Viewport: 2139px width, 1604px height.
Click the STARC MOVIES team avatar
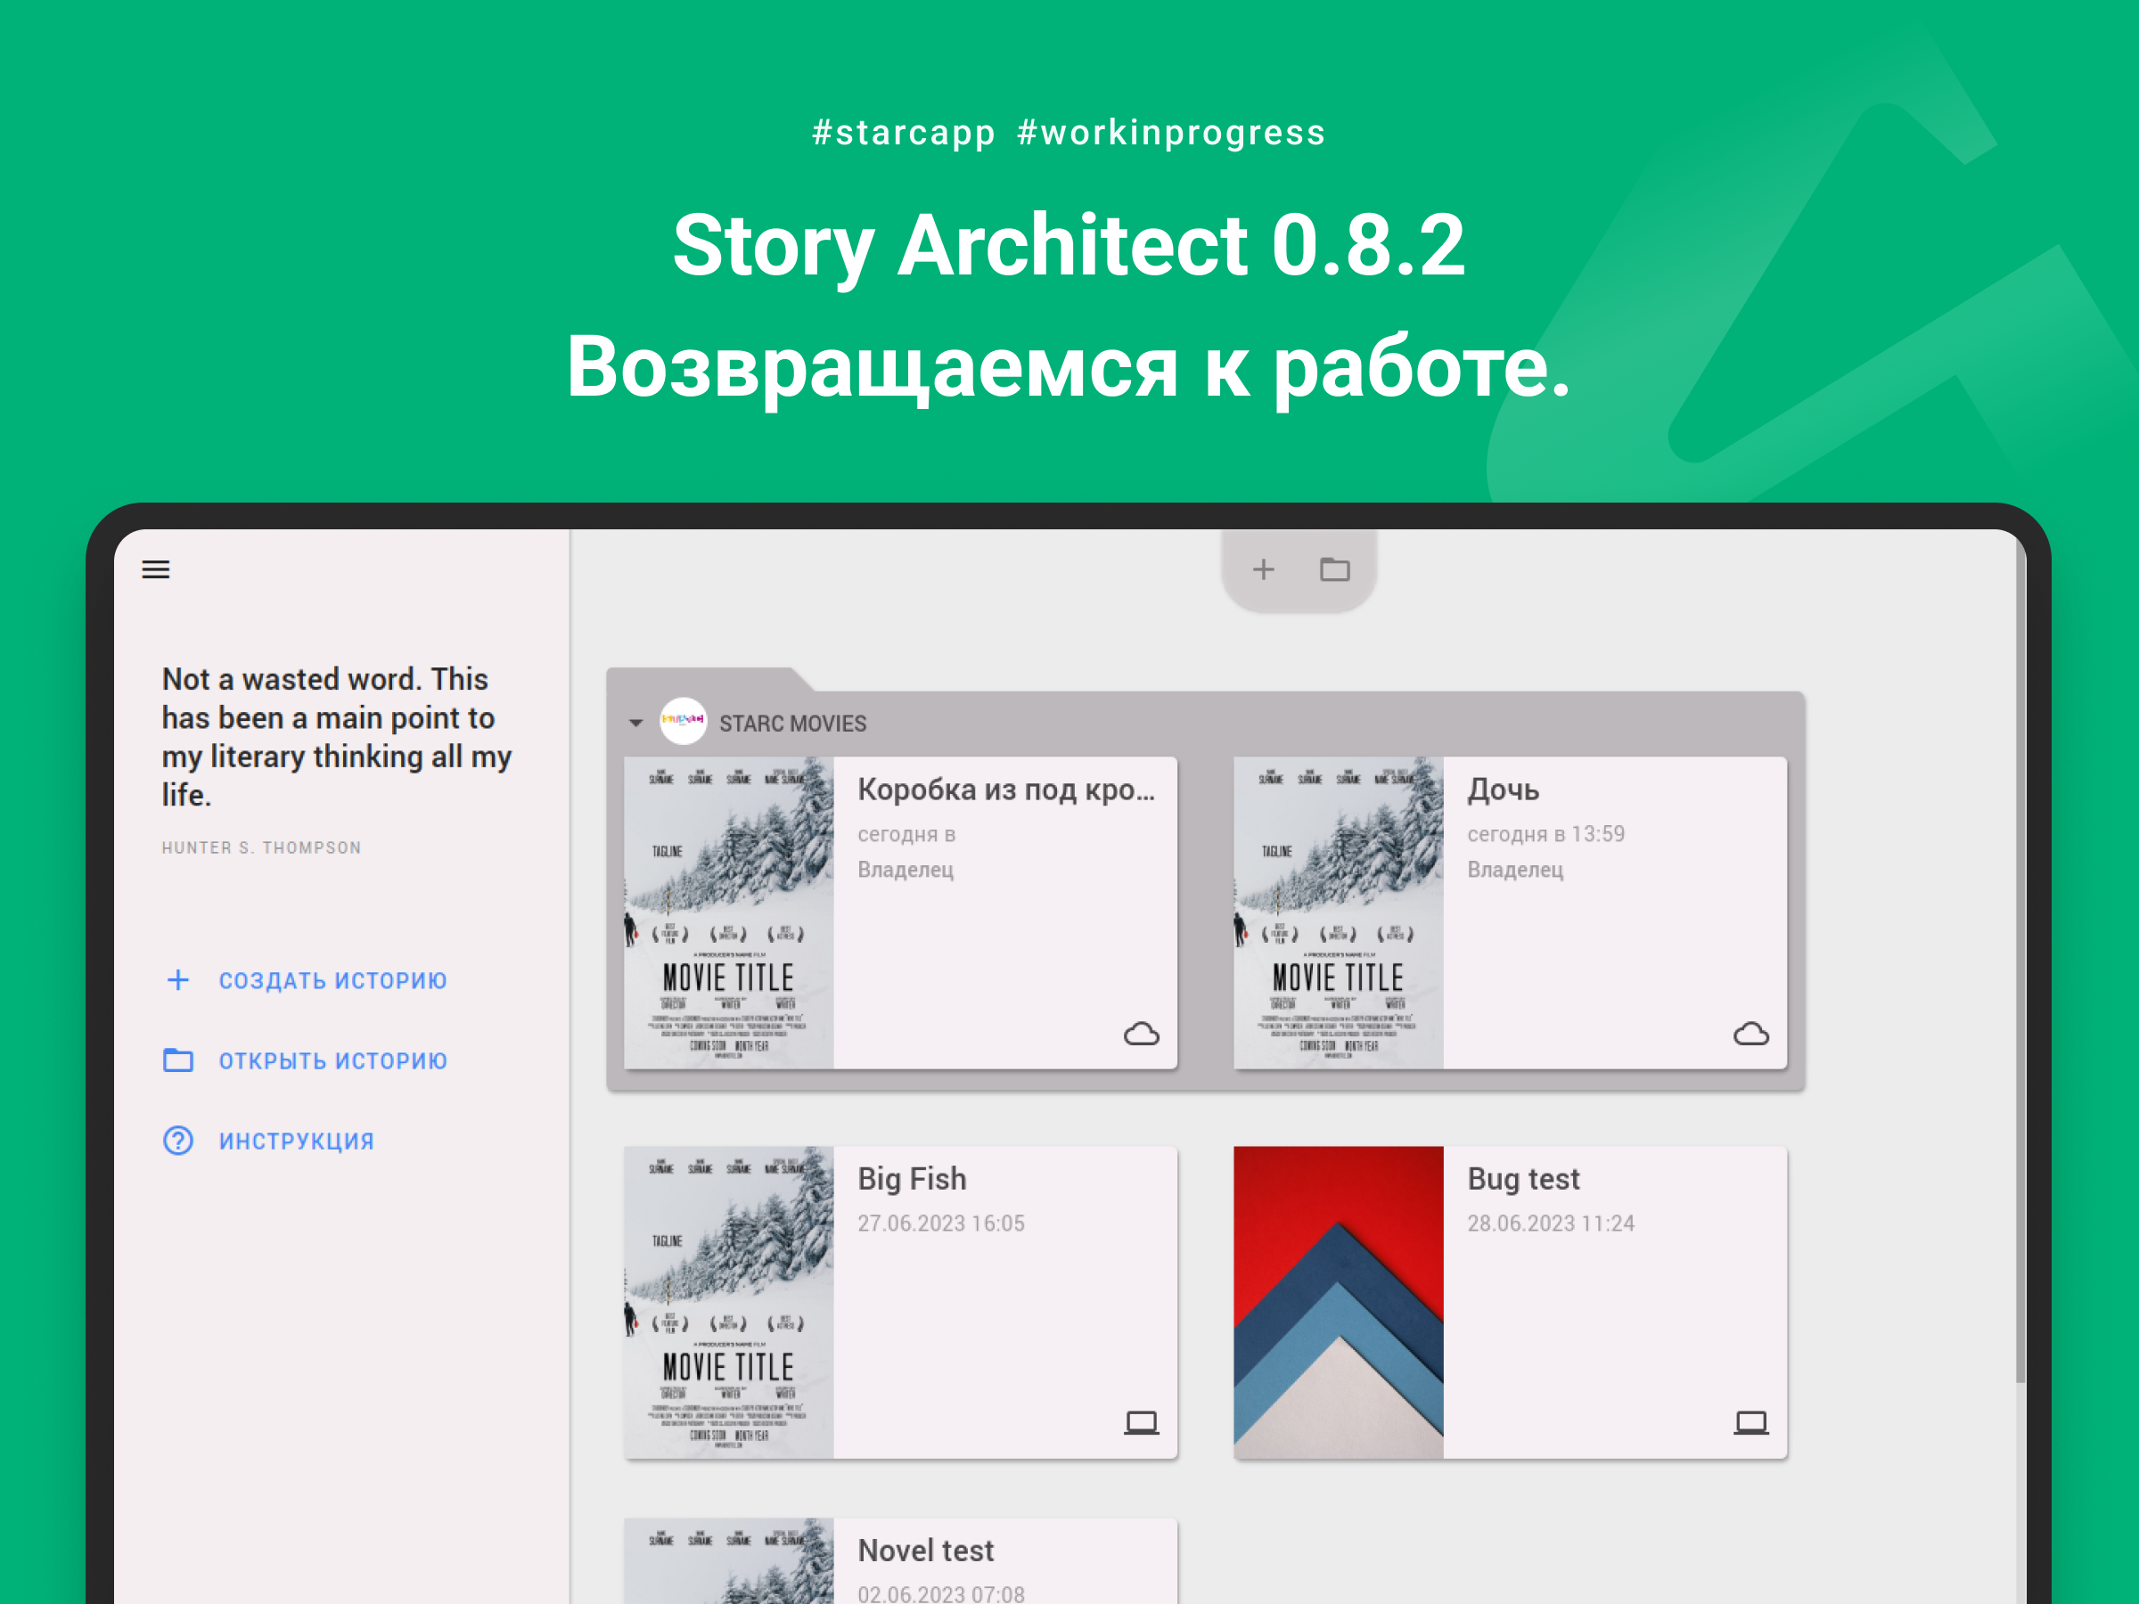[683, 721]
